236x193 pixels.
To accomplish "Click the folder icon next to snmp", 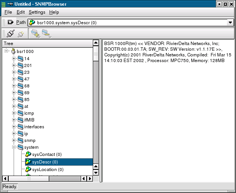I will tap(20, 140).
